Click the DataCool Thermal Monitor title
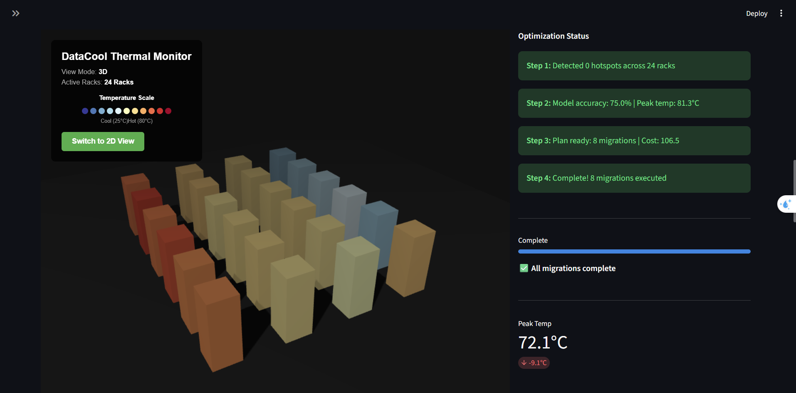Screen dimensions: 796x393 [126, 56]
